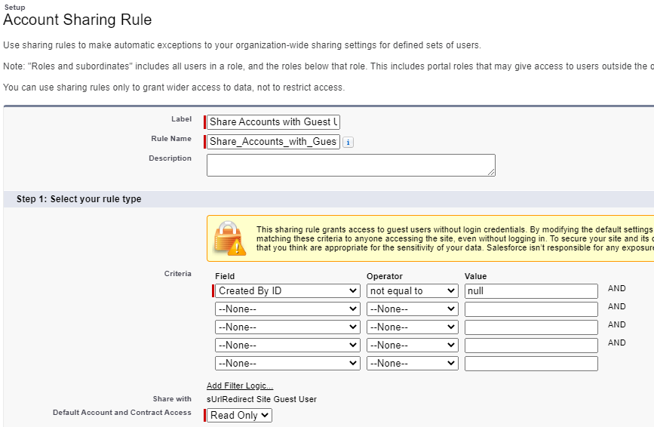
Task: Click the fifth criteria row Value field
Action: (x=531, y=363)
